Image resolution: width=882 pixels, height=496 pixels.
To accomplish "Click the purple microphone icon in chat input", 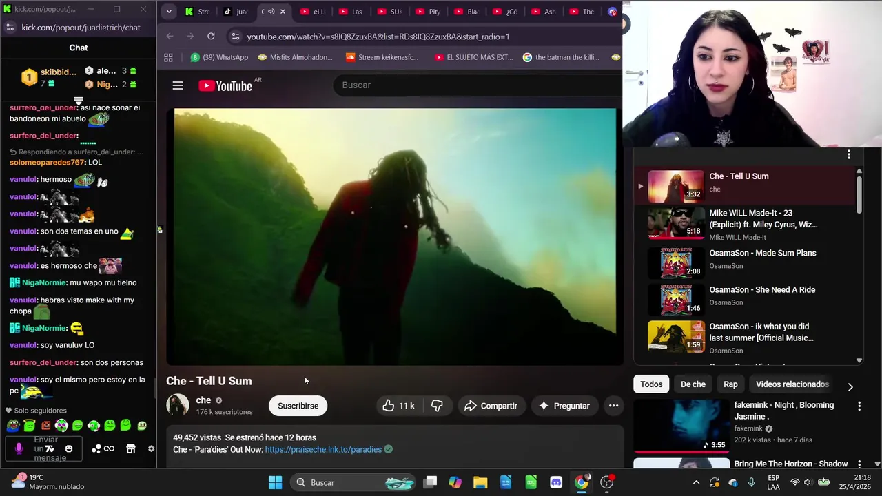I will (19, 448).
